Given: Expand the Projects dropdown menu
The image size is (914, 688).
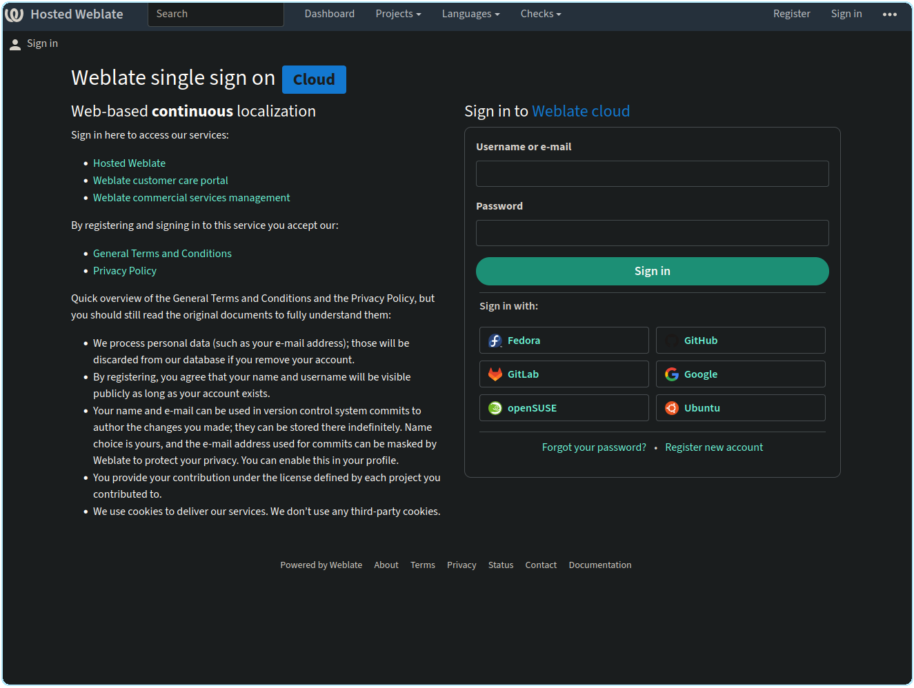Looking at the screenshot, I should [x=399, y=14].
